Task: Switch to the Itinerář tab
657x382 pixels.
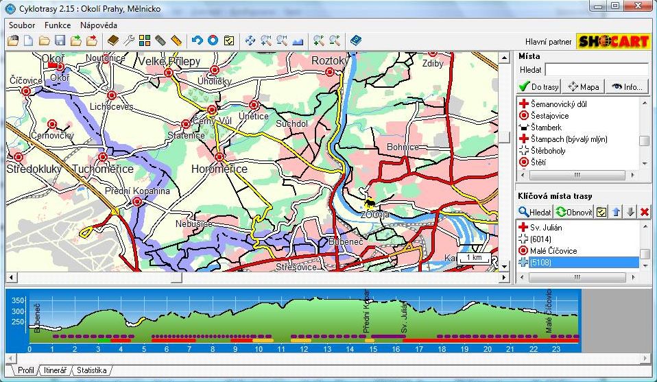Action: point(56,370)
